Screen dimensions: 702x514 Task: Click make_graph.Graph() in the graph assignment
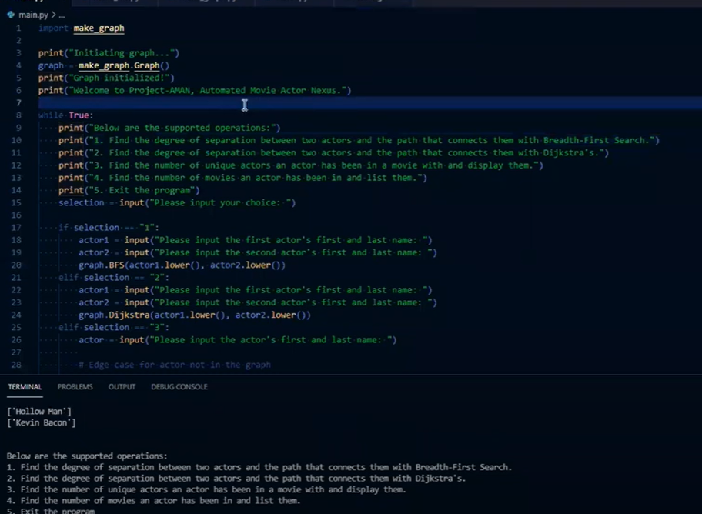click(124, 65)
